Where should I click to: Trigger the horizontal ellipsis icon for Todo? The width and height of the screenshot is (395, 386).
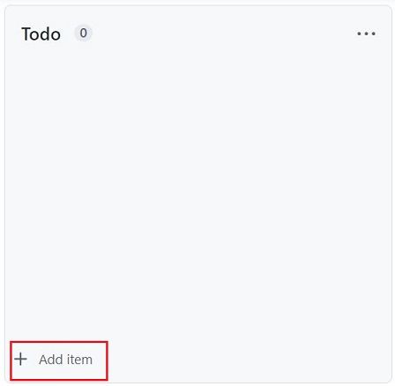[x=366, y=33]
